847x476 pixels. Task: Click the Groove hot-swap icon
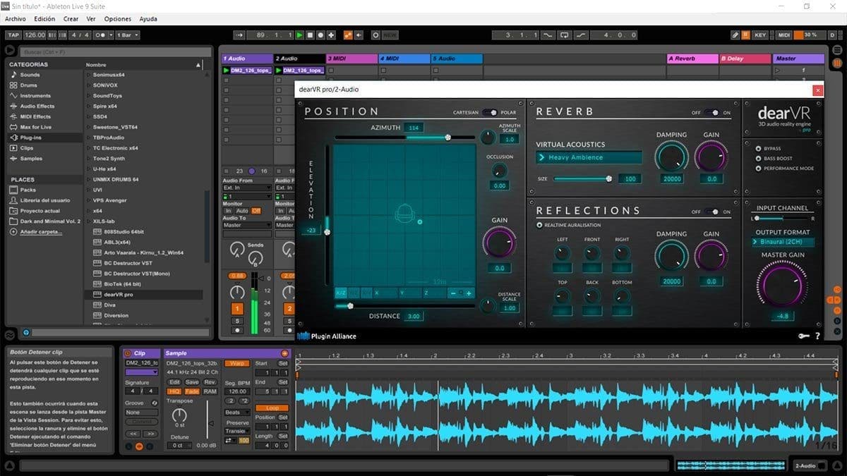click(155, 403)
